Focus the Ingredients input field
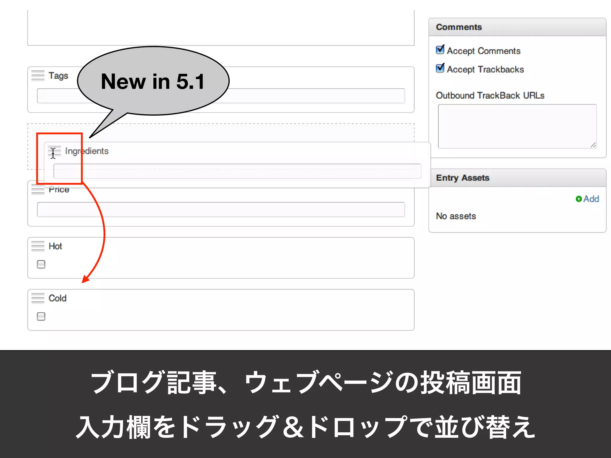The width and height of the screenshot is (611, 458). [237, 171]
